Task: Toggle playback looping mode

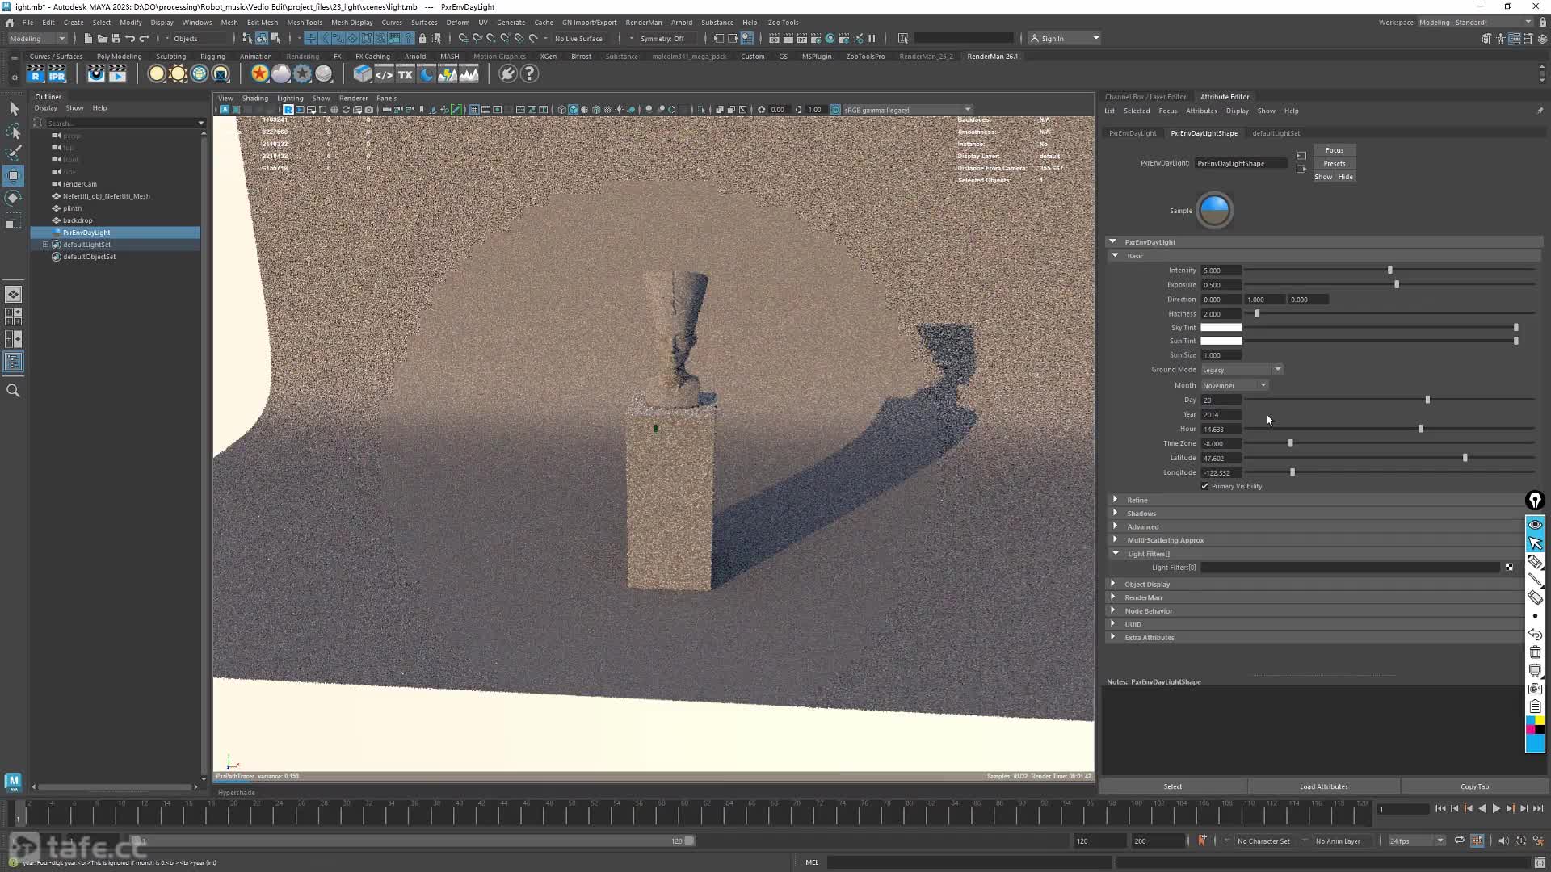Action: point(1460,841)
